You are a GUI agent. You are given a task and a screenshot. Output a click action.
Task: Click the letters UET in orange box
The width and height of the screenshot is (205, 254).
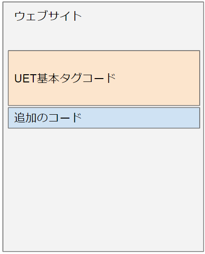tap(25, 79)
